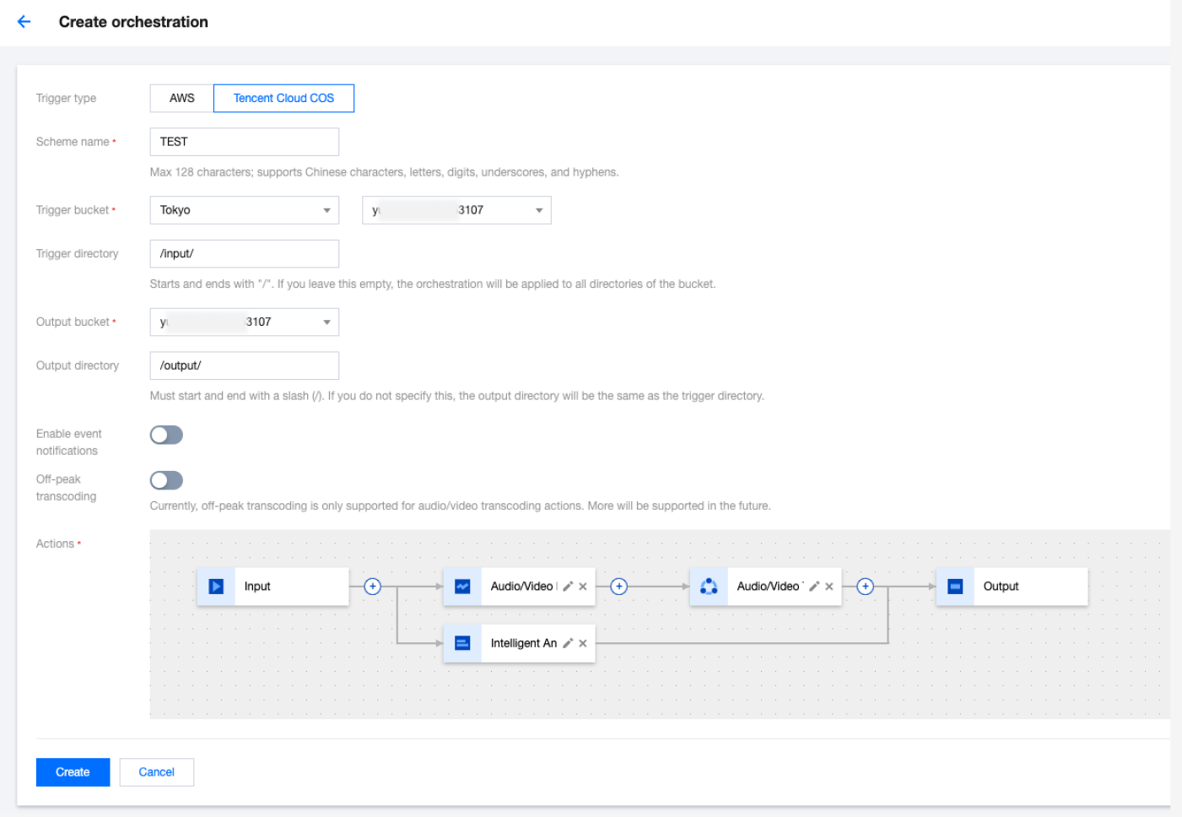Click the Scheme name field containing TEST

point(244,142)
